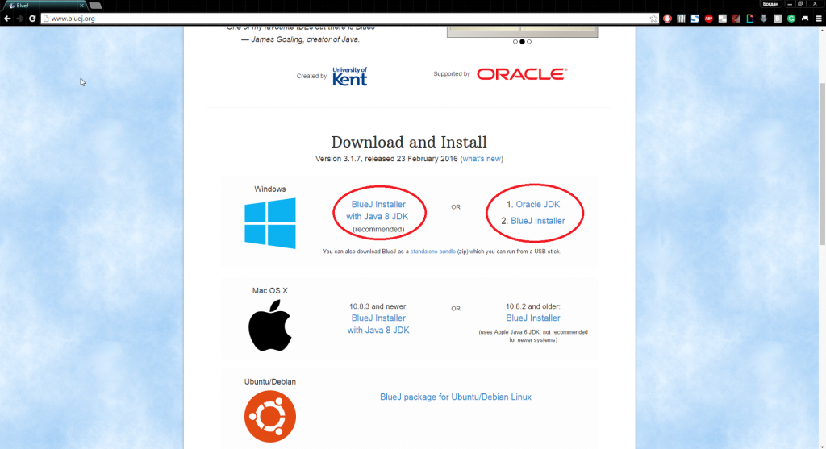The height and width of the screenshot is (449, 826).
Task: Click the '10.8.3 and newer:' text
Action: (x=378, y=306)
